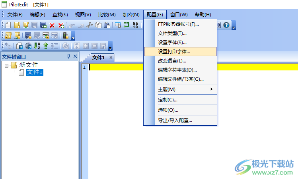
Task: Choose 改变语言(L)... menu entry
Action: coord(180,60)
